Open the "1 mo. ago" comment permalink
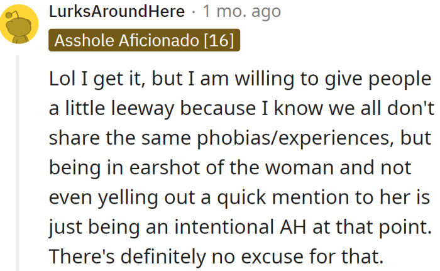The height and width of the screenshot is (271, 440). [x=241, y=11]
